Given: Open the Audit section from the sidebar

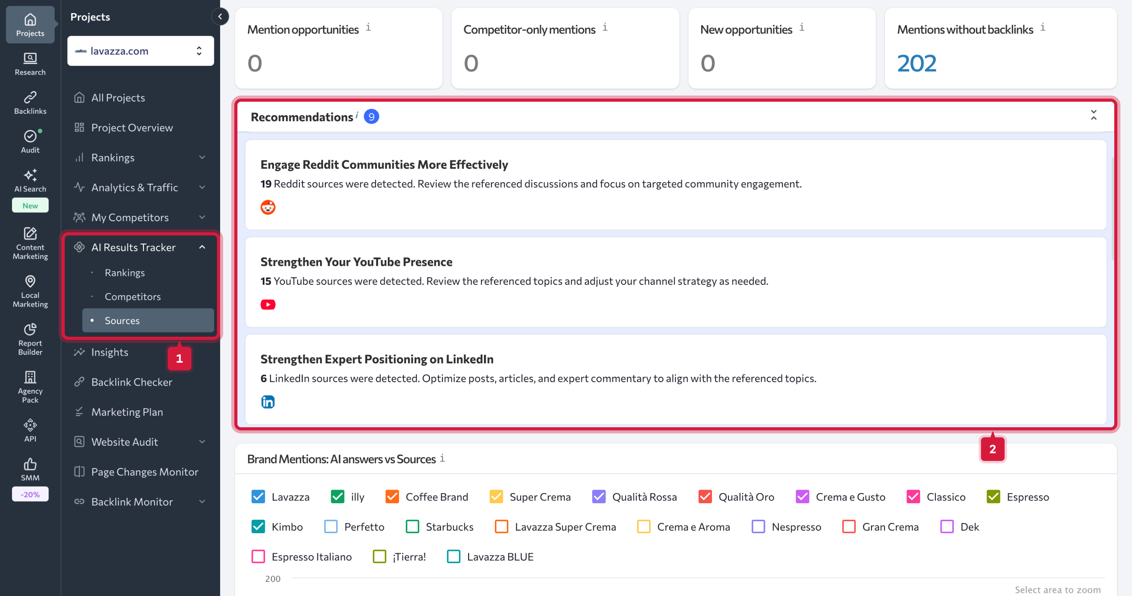Looking at the screenshot, I should (29, 141).
